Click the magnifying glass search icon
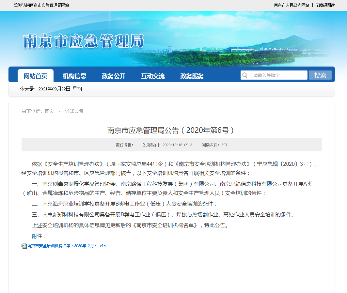 [x=245, y=75]
